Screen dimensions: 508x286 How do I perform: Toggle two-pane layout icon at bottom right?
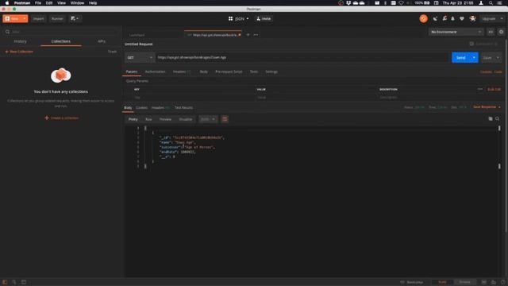click(x=483, y=282)
